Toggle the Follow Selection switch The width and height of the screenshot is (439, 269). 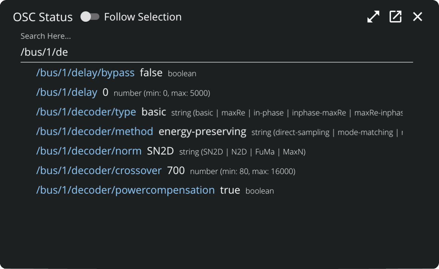coord(90,17)
